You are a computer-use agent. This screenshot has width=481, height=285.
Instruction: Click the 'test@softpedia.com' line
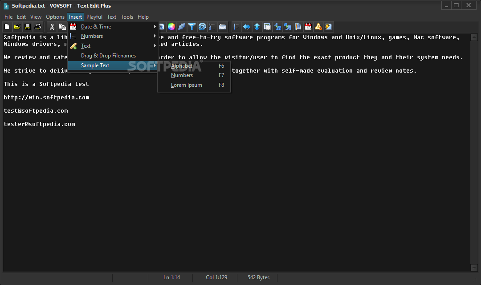36,111
